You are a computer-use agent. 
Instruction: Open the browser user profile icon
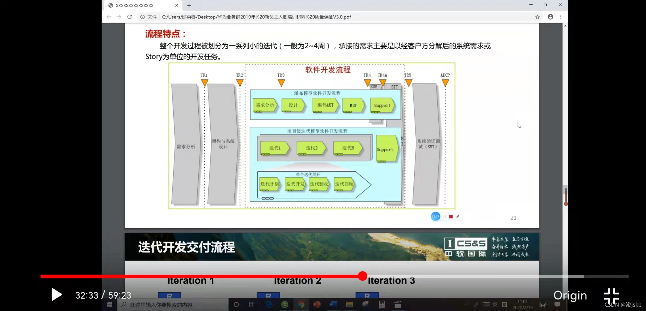pyautogui.click(x=550, y=17)
